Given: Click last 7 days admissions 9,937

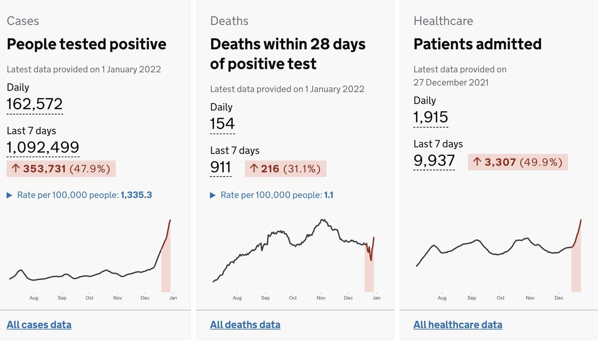Looking at the screenshot, I should point(434,161).
